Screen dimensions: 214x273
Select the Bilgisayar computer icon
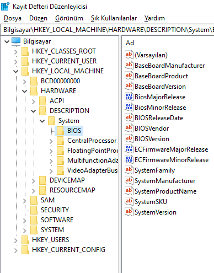(16, 41)
